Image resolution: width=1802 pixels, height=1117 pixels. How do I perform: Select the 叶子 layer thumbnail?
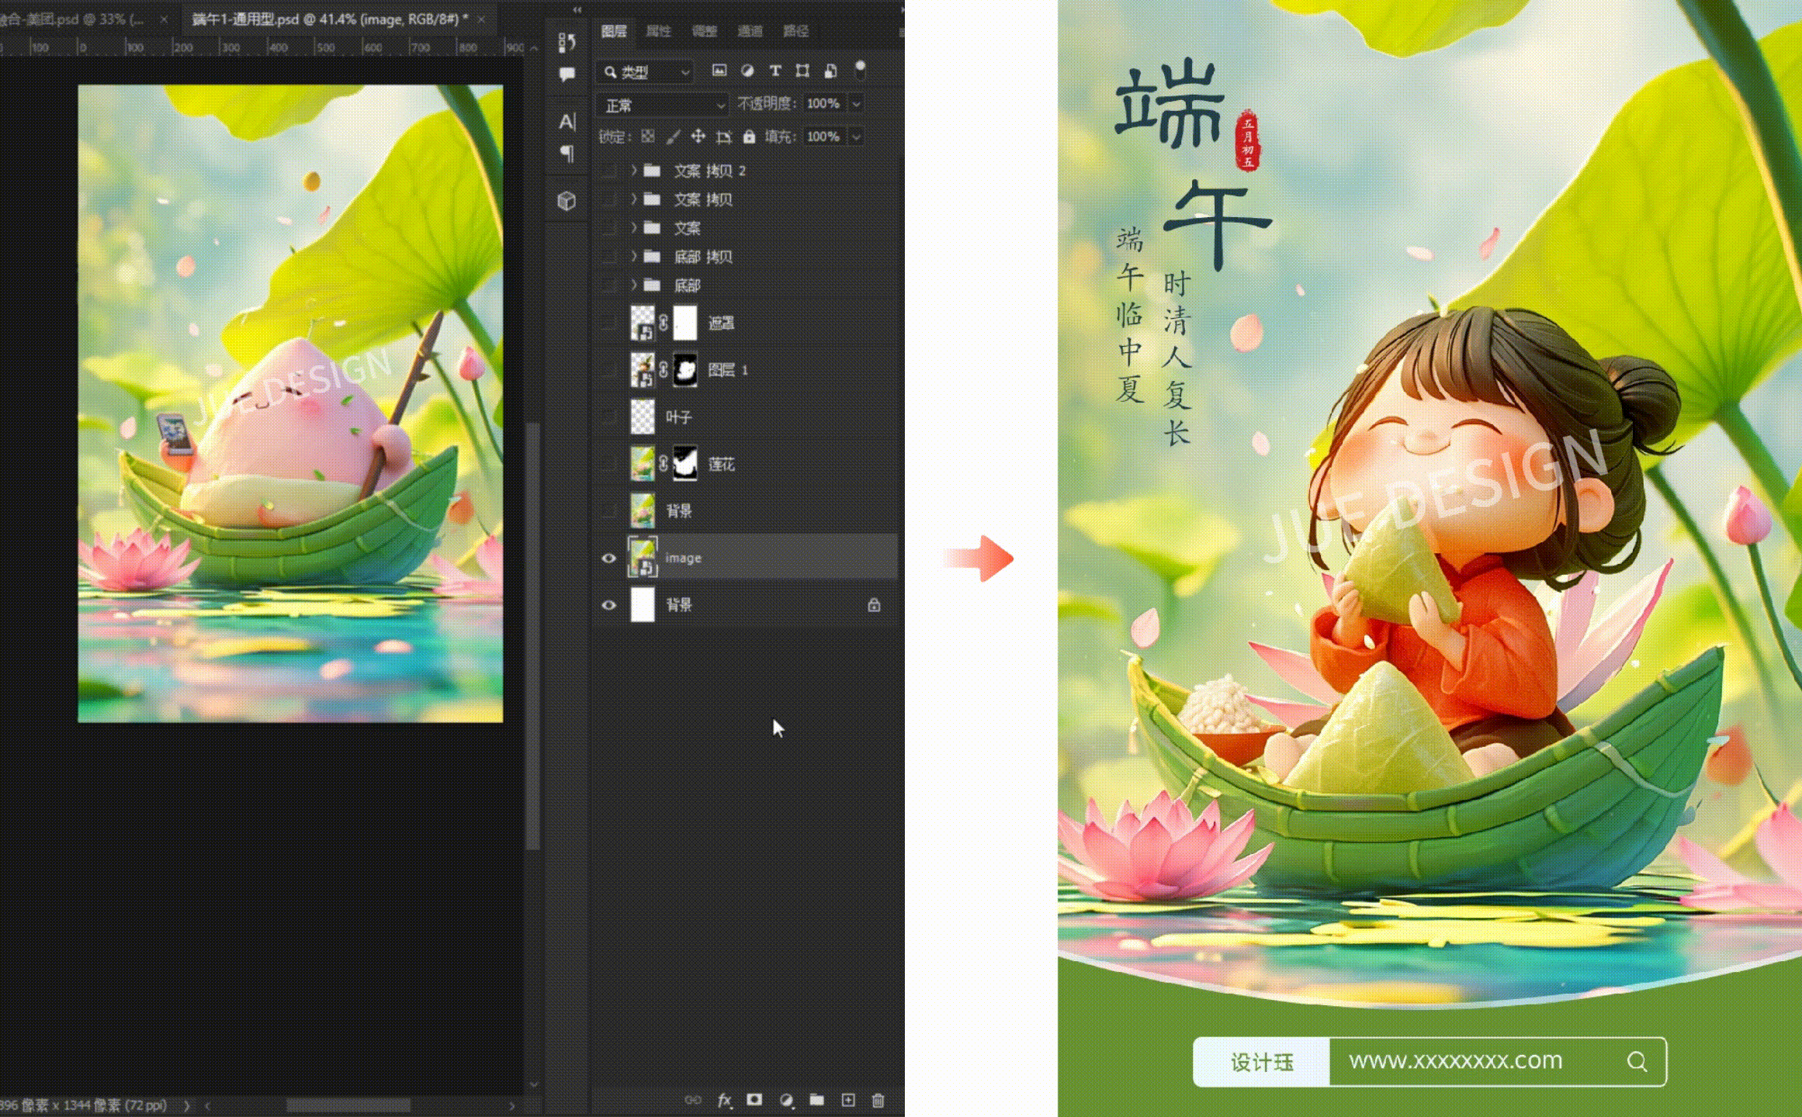643,417
